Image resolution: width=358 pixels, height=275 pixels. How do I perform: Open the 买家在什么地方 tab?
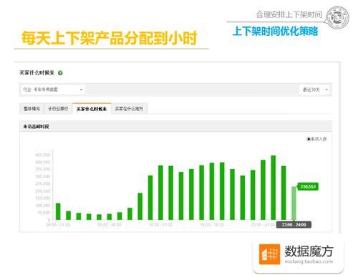[x=129, y=109]
